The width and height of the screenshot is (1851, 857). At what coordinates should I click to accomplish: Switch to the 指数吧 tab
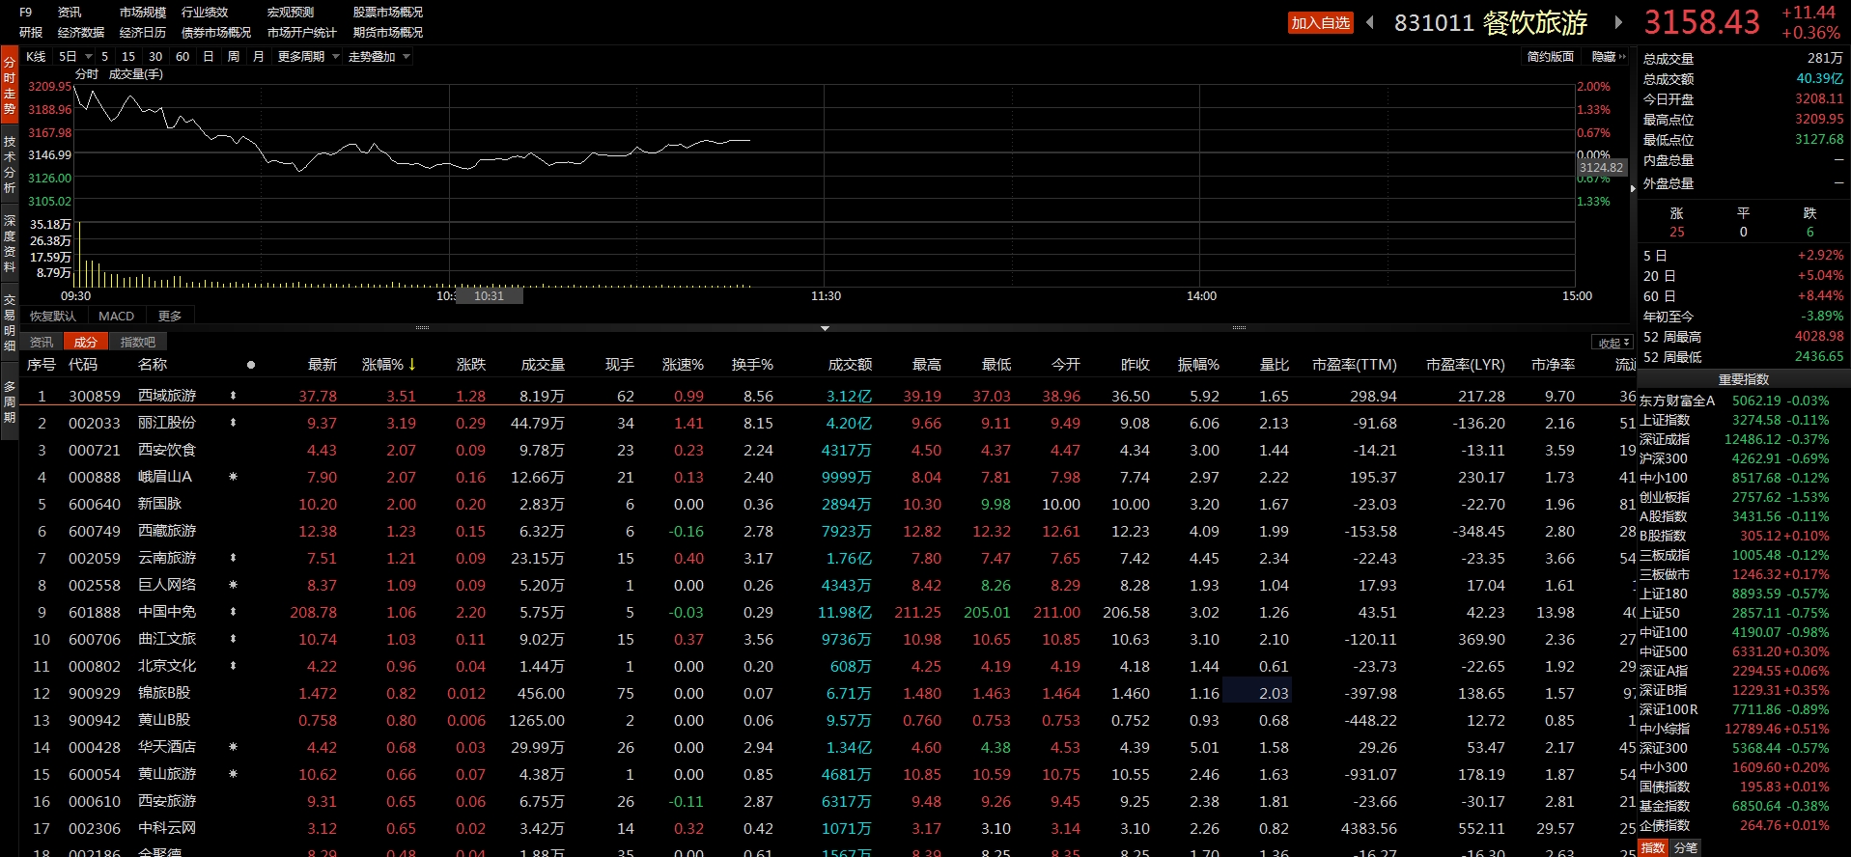point(137,342)
